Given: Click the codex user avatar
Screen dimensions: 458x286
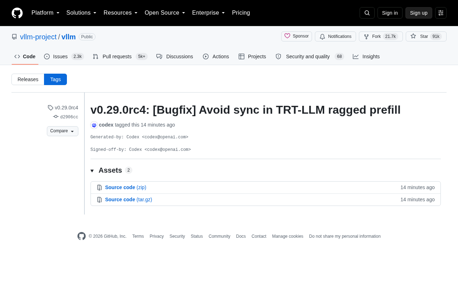Looking at the screenshot, I should (x=94, y=125).
